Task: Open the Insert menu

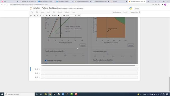Action: pos(48,12)
